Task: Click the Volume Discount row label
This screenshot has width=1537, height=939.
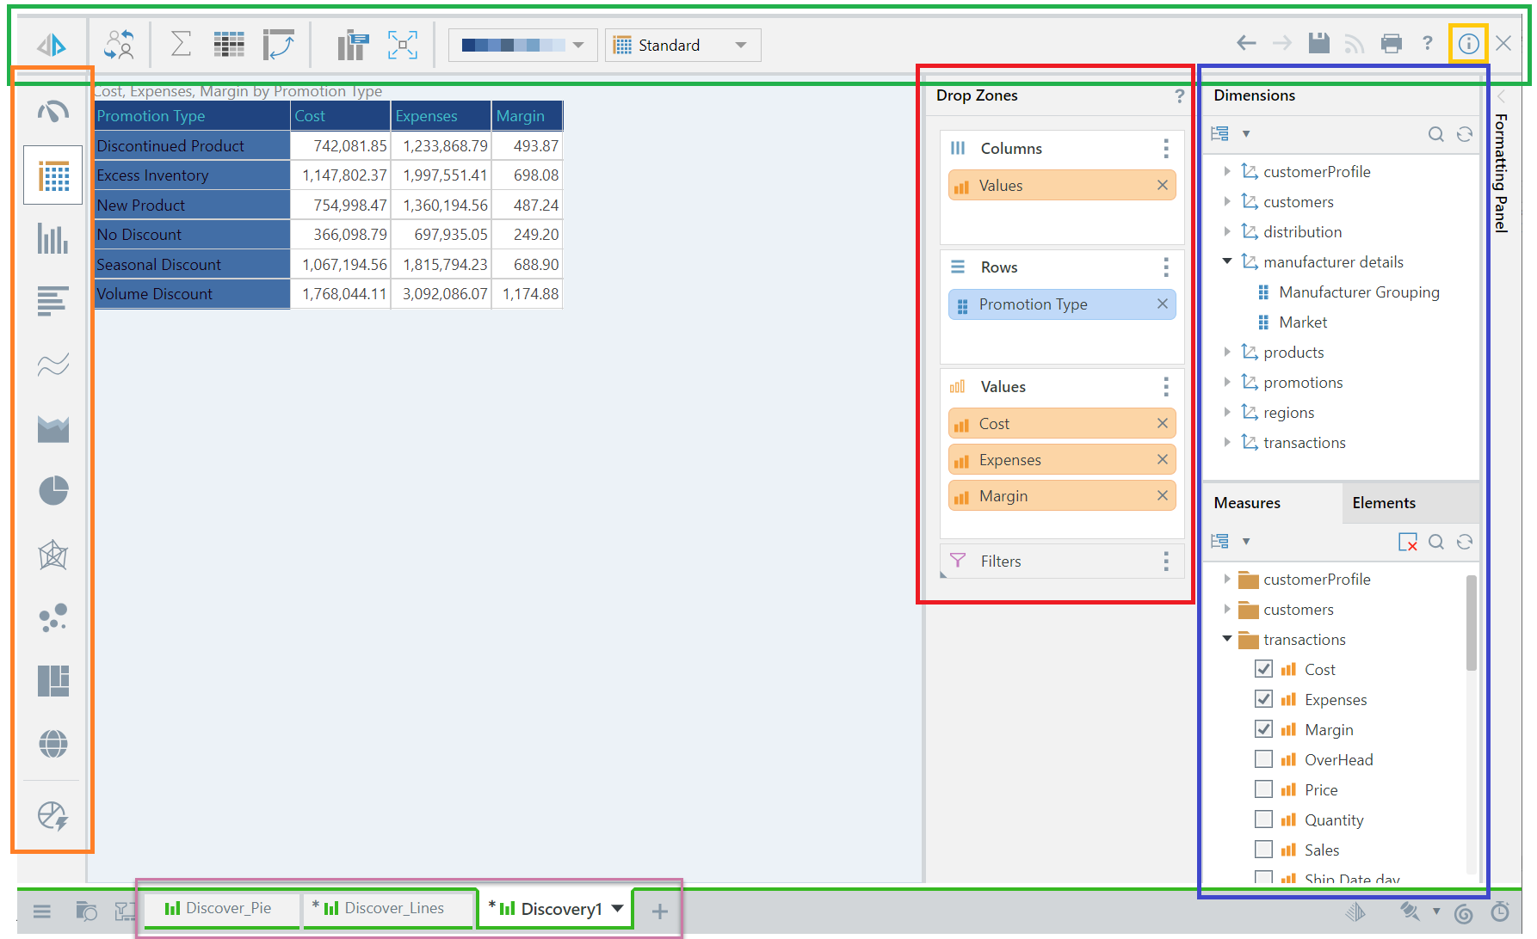Action: point(192,293)
